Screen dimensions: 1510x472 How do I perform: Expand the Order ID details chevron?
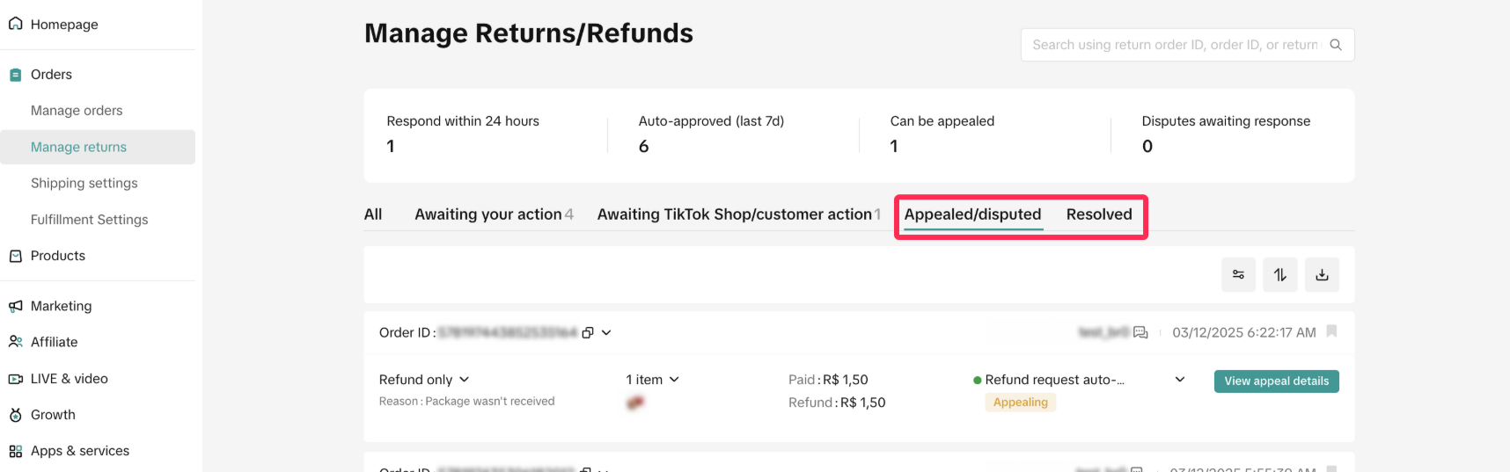(606, 333)
